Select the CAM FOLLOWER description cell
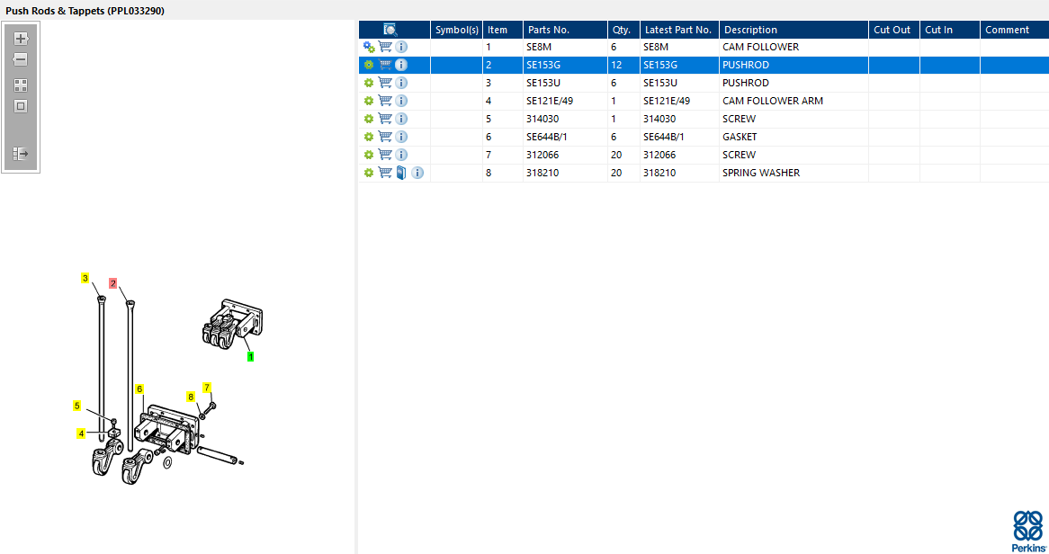 793,47
